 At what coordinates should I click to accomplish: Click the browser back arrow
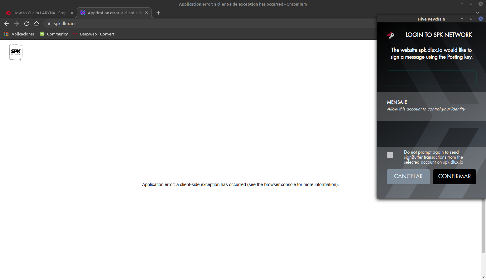(7, 24)
